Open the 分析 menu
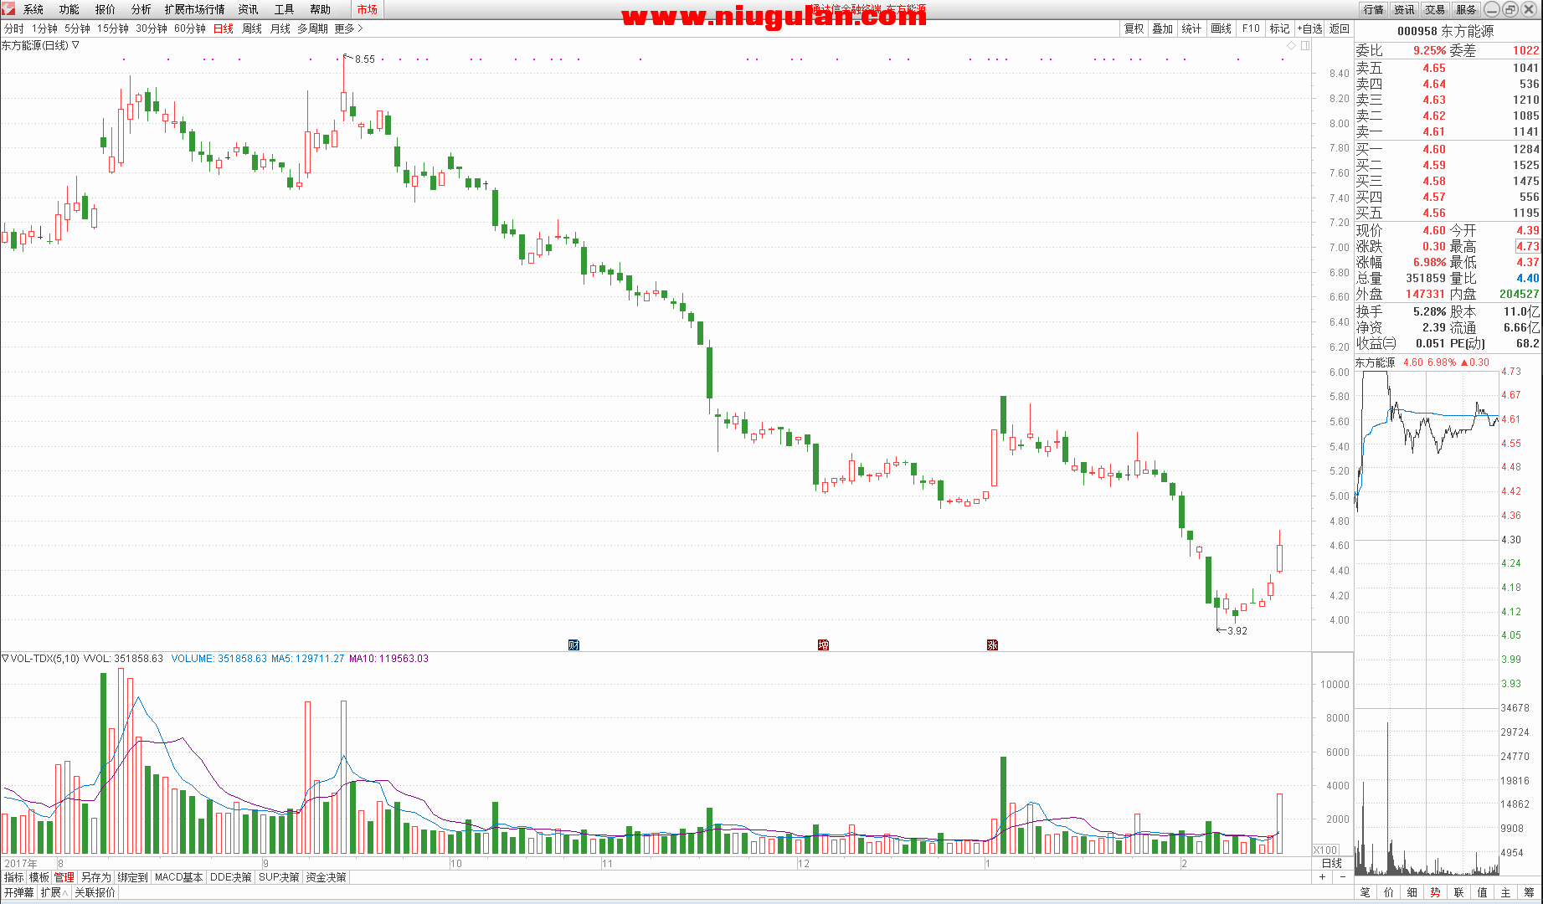 click(141, 9)
